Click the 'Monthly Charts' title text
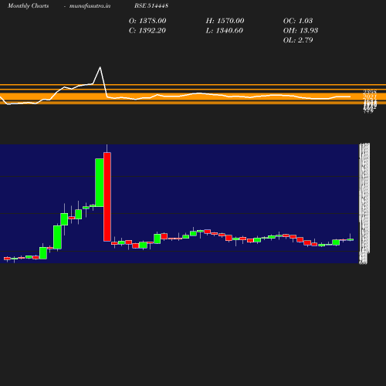The image size is (386, 386). click(x=29, y=6)
